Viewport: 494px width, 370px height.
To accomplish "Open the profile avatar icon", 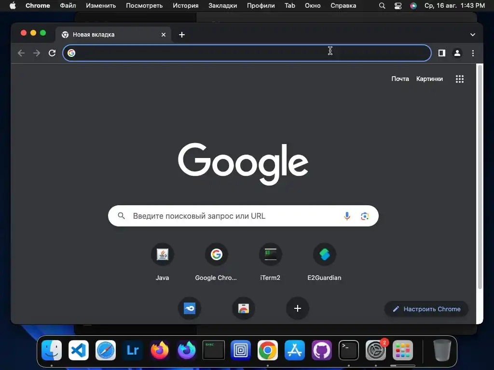I will (457, 53).
